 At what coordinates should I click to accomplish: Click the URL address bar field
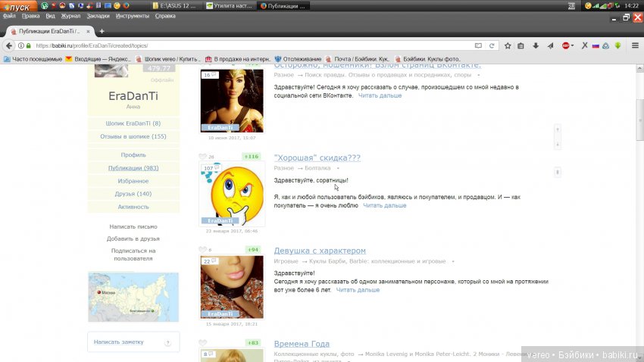[250, 45]
